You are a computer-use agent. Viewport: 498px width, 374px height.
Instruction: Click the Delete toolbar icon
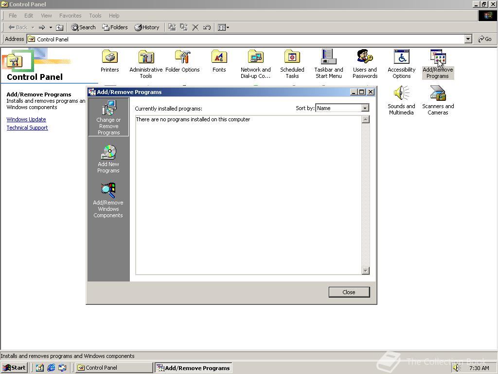click(196, 27)
